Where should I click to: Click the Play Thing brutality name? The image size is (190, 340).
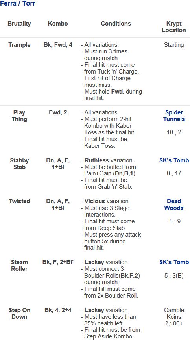click(x=19, y=116)
